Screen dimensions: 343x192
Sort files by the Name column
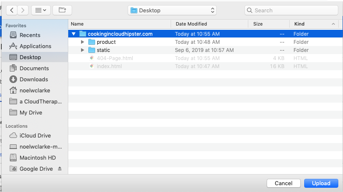pyautogui.click(x=77, y=24)
